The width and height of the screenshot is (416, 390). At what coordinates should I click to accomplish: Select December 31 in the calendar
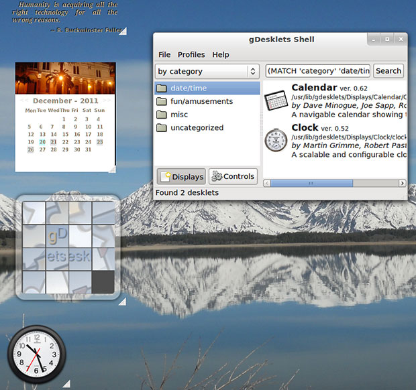tap(88, 149)
